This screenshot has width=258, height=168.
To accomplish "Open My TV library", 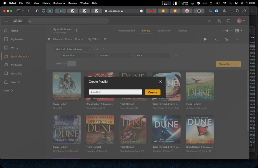I will tap(14, 48).
